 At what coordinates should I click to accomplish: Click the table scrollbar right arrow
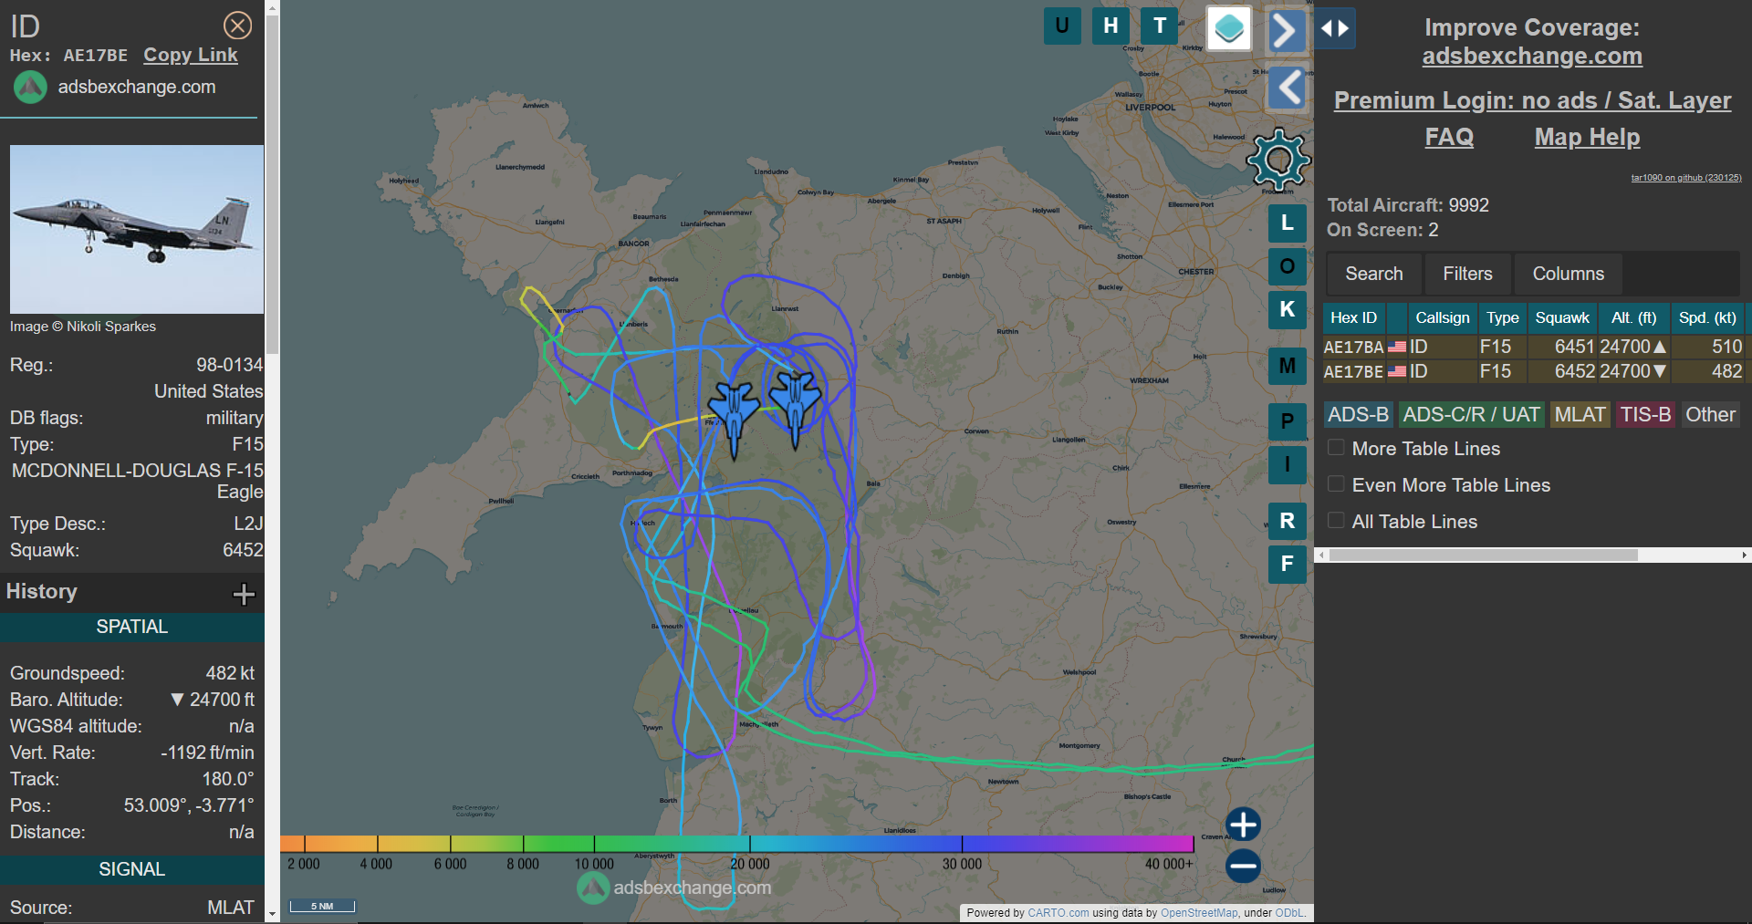point(1744,555)
